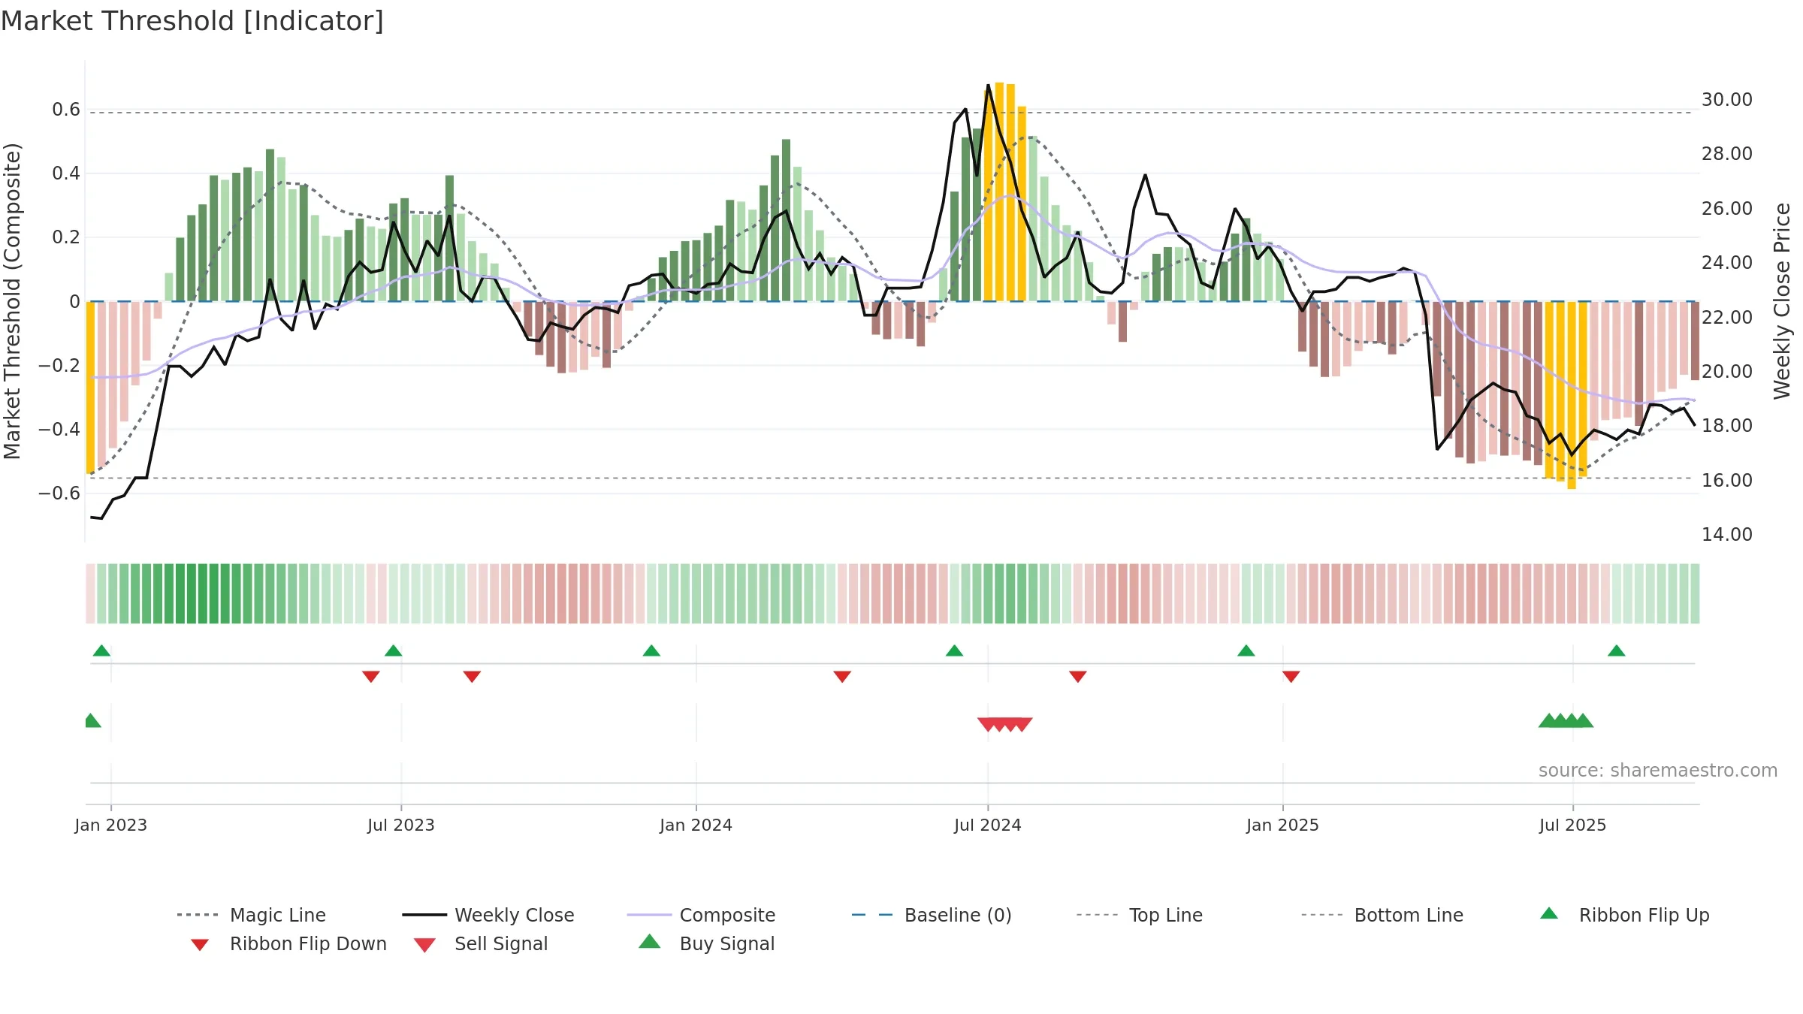This screenshot has width=1803, height=1014.
Task: Click the 30.00 price axis tick
Action: coord(1727,100)
